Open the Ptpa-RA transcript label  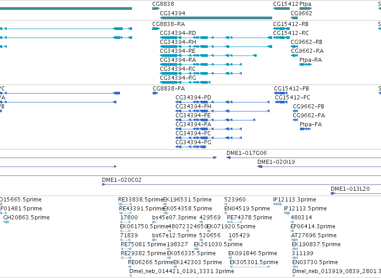[311, 60]
